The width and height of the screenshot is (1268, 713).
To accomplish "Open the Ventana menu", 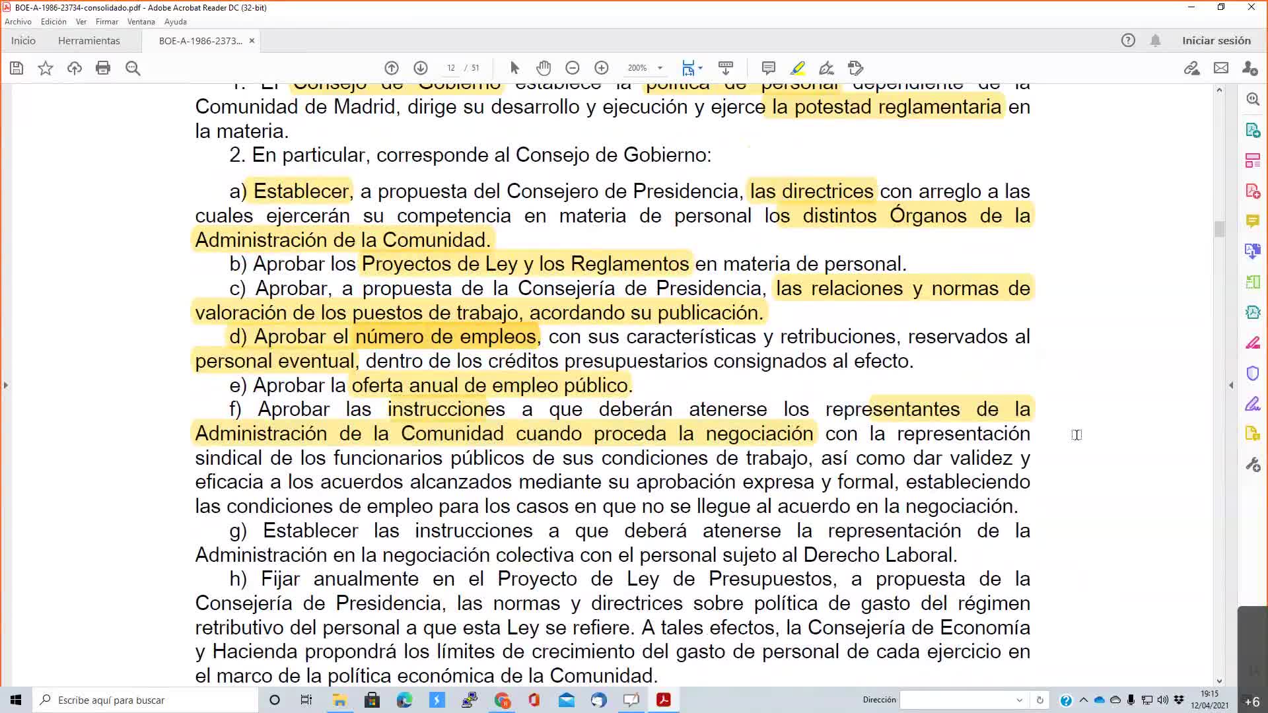I will pos(141,22).
